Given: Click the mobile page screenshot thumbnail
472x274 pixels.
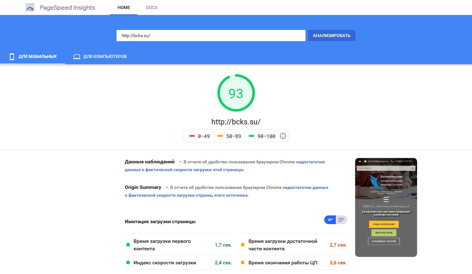Looking at the screenshot, I should 386,207.
